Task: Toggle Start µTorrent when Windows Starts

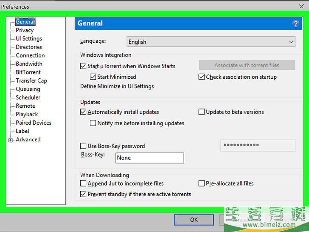Action: 83,66
